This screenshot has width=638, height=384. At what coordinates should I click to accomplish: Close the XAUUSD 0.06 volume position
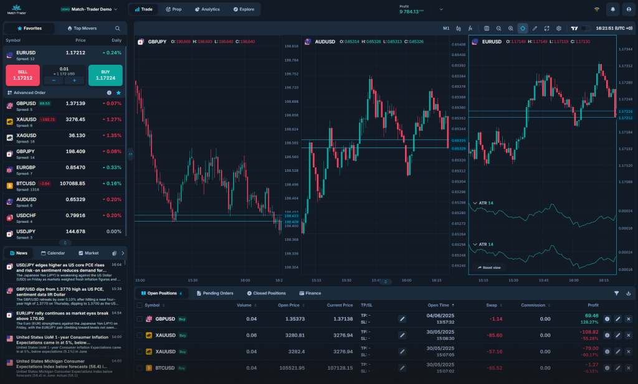(x=629, y=335)
